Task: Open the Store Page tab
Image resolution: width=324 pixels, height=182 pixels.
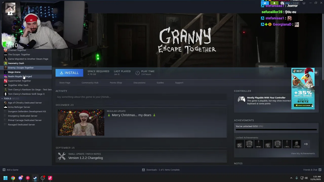Action: (x=65, y=83)
